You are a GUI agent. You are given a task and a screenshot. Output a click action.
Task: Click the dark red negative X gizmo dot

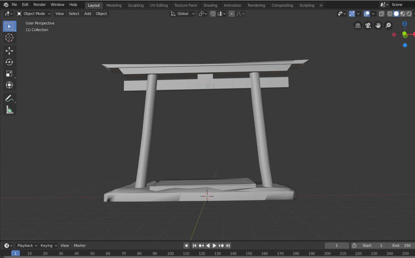click(x=394, y=35)
